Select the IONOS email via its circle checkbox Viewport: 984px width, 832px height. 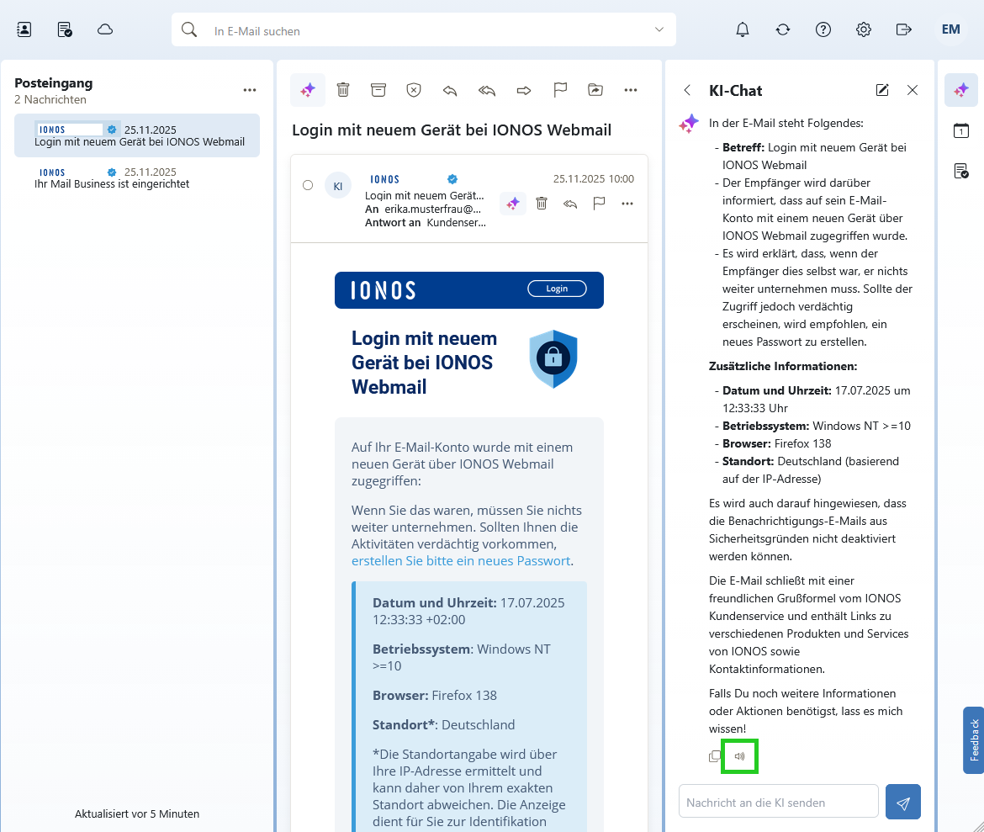pyautogui.click(x=308, y=186)
